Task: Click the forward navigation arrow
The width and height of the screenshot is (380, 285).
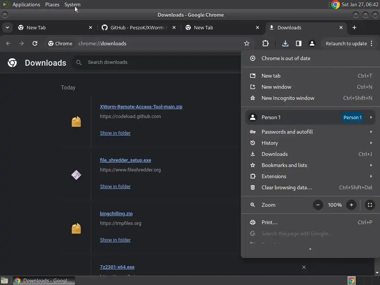Action: coord(22,43)
